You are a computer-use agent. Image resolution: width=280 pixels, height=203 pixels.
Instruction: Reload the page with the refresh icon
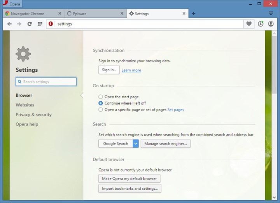[x=30, y=24]
